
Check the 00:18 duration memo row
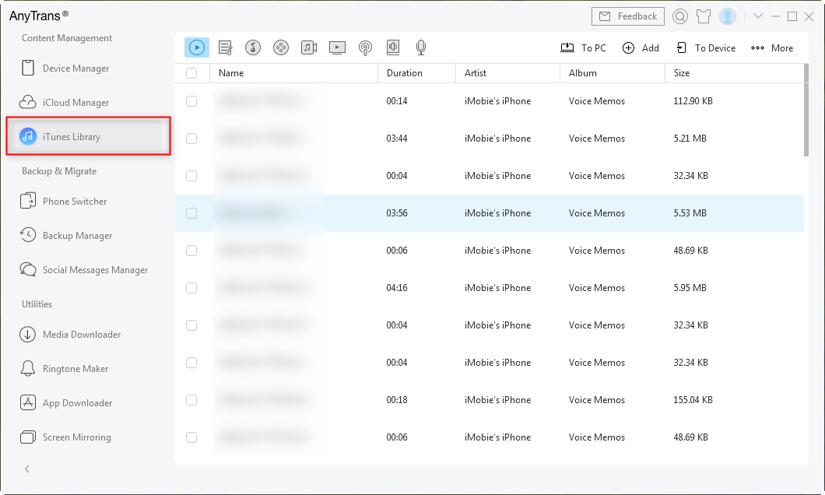click(x=191, y=400)
